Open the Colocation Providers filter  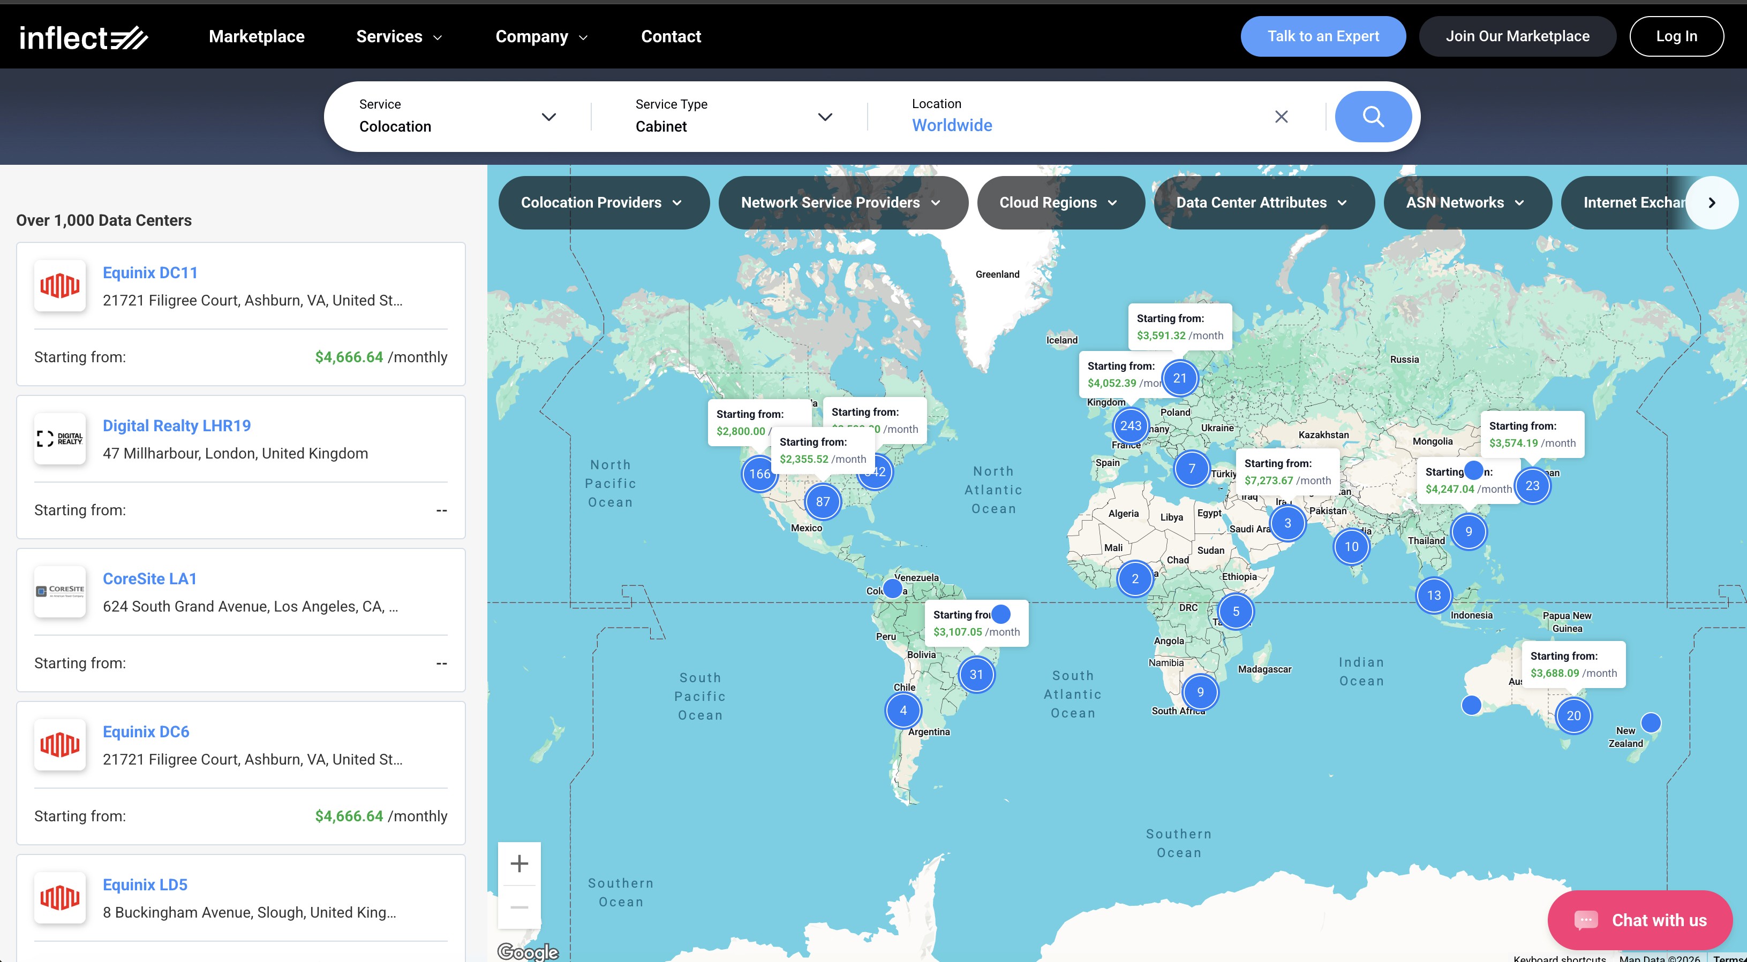(603, 202)
